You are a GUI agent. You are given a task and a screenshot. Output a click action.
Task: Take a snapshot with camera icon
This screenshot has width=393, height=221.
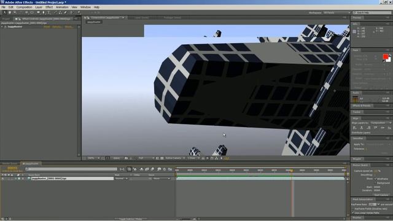[x=126, y=158]
